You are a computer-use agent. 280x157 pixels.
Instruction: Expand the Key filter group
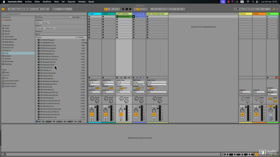tap(38, 34)
